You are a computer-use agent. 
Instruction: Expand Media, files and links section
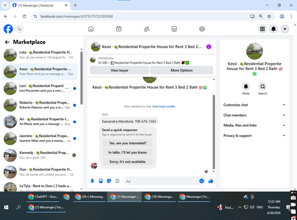click(254, 125)
